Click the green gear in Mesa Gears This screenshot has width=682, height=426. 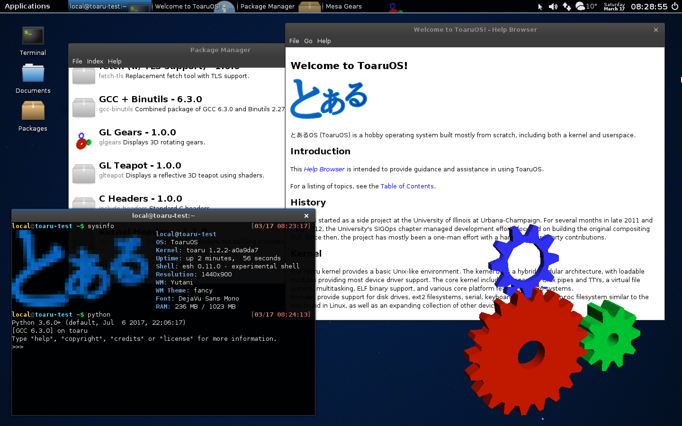coord(610,335)
